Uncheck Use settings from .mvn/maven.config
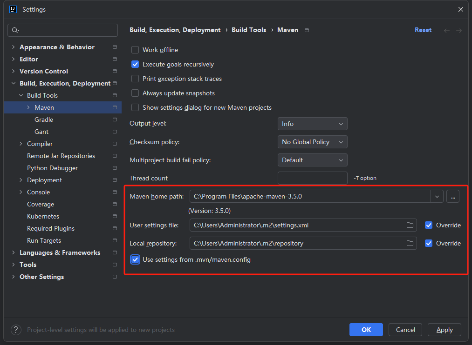The height and width of the screenshot is (345, 472). pyautogui.click(x=135, y=260)
